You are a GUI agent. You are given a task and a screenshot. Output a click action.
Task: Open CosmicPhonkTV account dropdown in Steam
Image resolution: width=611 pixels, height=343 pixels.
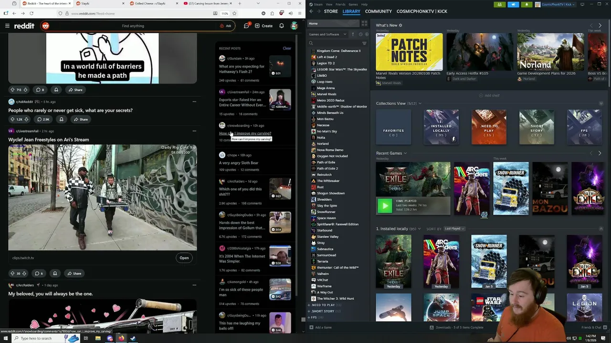click(555, 4)
